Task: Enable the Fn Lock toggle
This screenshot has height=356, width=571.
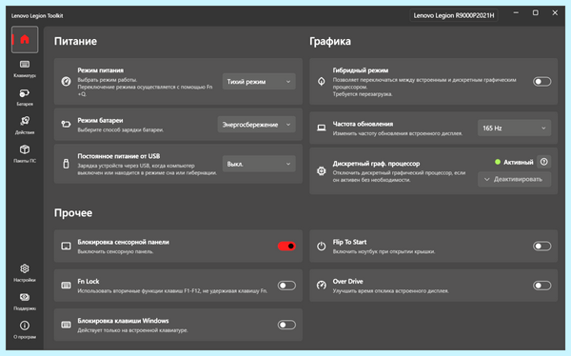Action: pyautogui.click(x=286, y=286)
